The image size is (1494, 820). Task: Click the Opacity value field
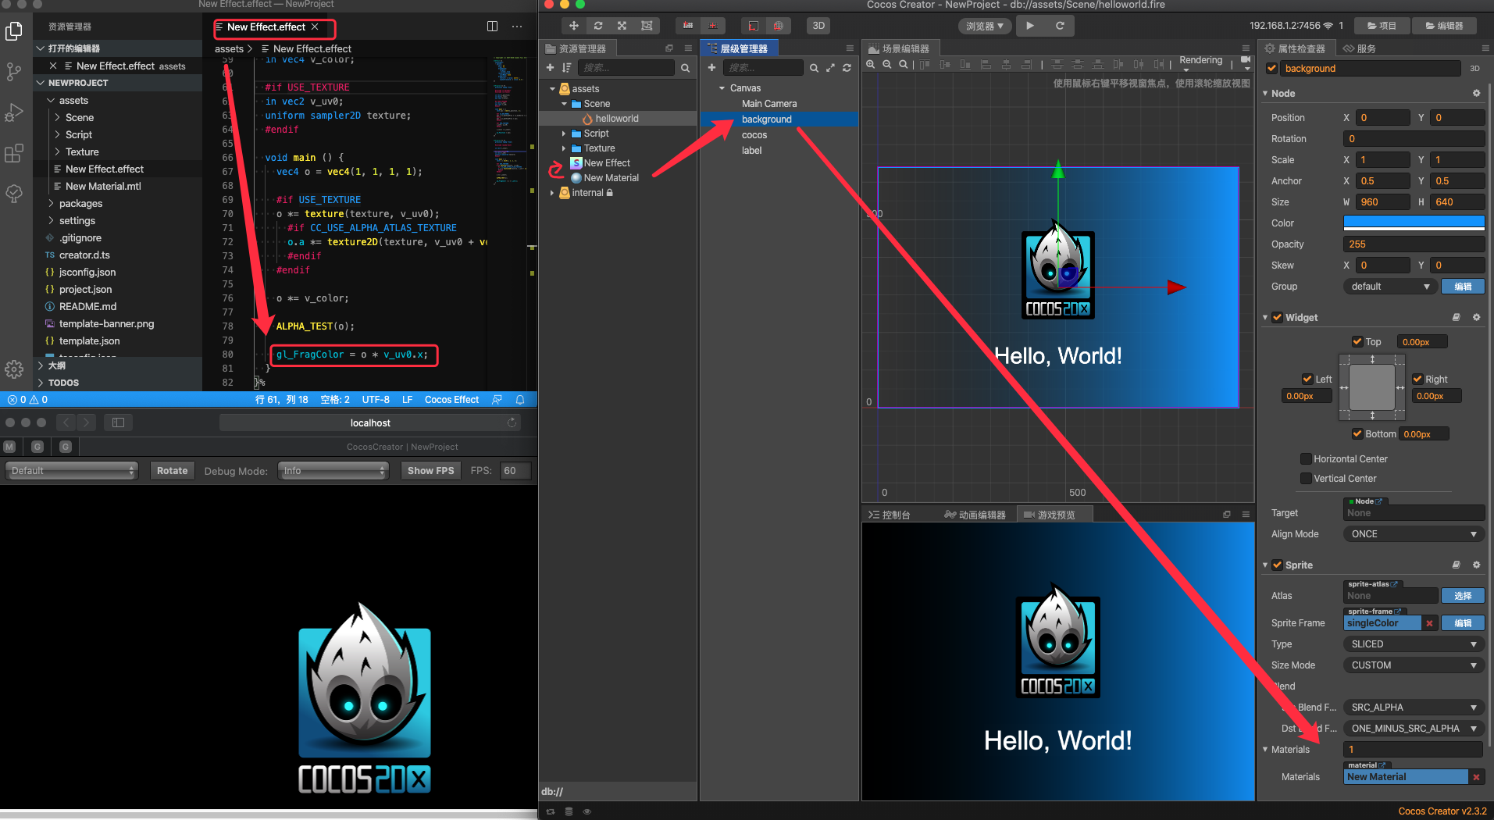(1414, 244)
